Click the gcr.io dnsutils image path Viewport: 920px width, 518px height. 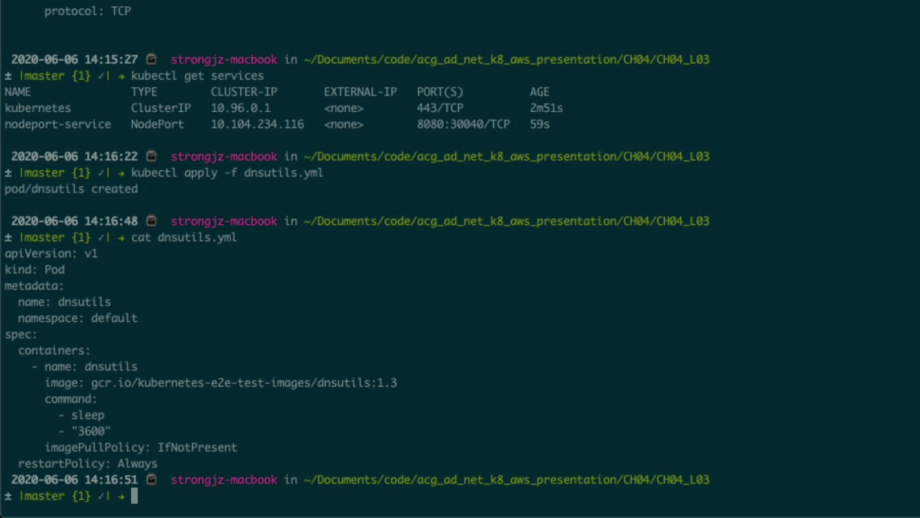pyautogui.click(x=244, y=383)
